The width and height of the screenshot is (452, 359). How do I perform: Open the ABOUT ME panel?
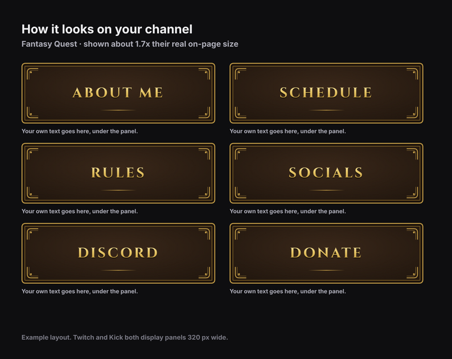tap(118, 93)
